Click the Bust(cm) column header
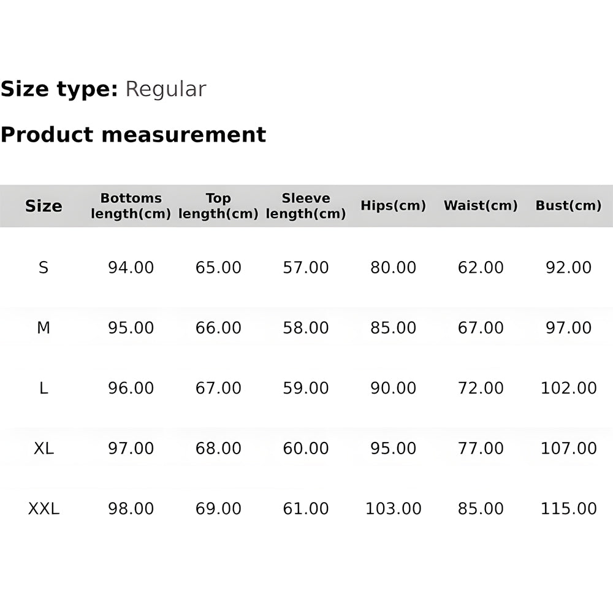The height and width of the screenshot is (613, 613). pos(568,206)
